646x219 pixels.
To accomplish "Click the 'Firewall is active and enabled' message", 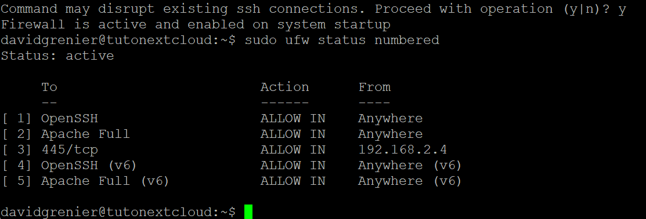I will point(196,25).
